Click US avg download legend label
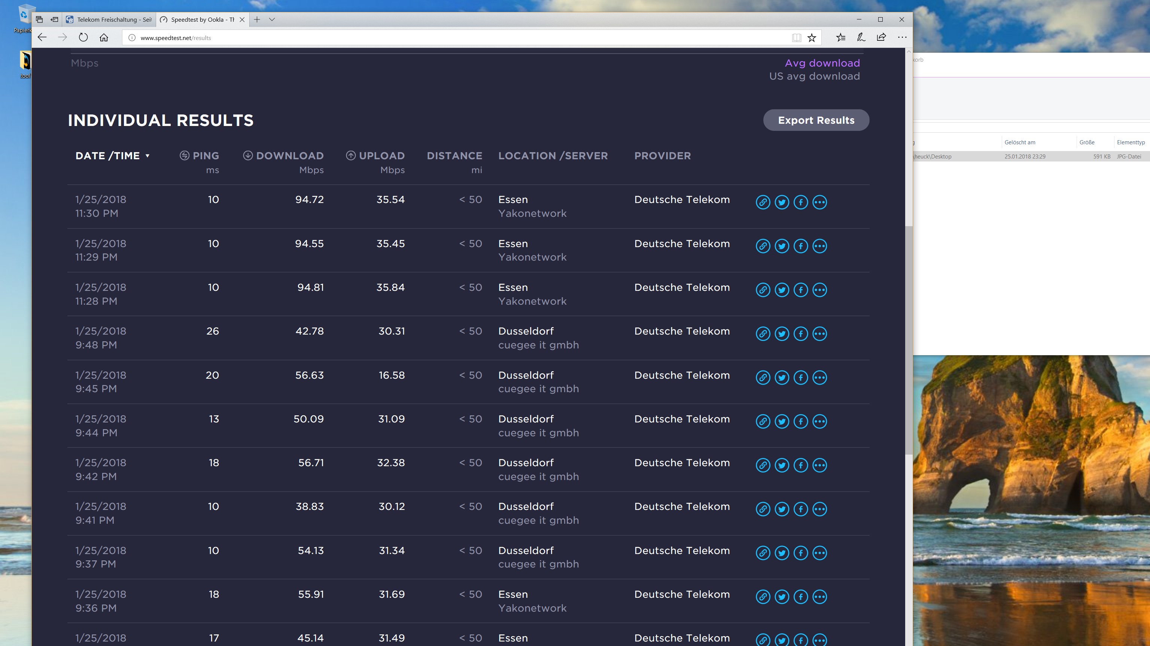1150x646 pixels. pos(814,76)
